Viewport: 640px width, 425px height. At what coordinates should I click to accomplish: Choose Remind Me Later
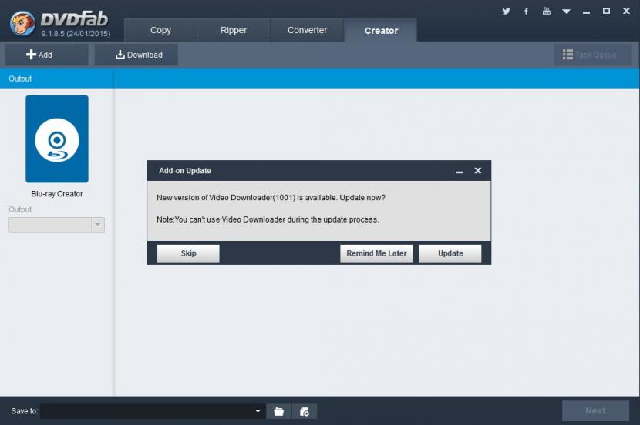tap(376, 253)
